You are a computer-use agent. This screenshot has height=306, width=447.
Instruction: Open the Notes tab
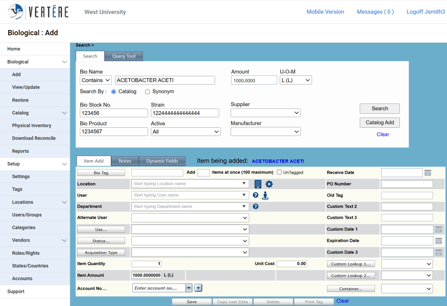(x=125, y=161)
